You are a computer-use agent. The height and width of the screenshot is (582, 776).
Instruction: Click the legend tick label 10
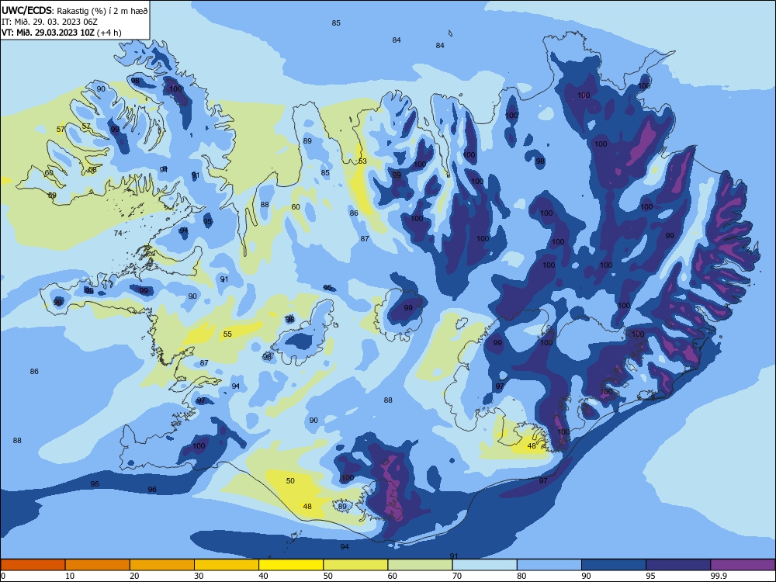pos(70,576)
